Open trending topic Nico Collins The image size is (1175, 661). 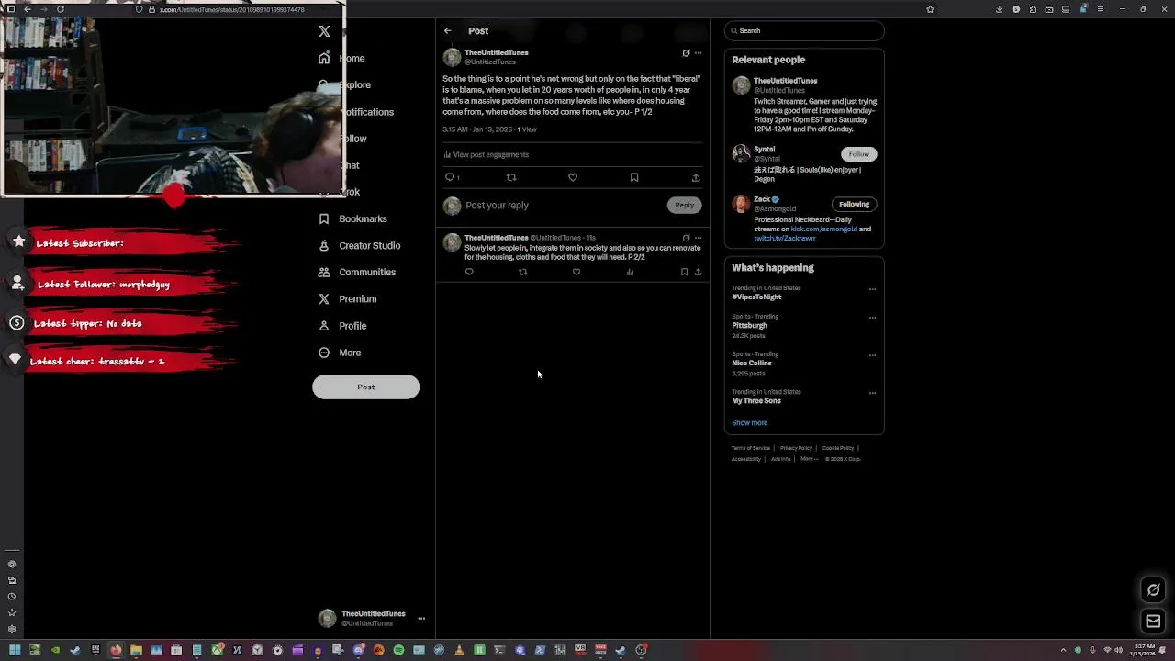(x=752, y=363)
